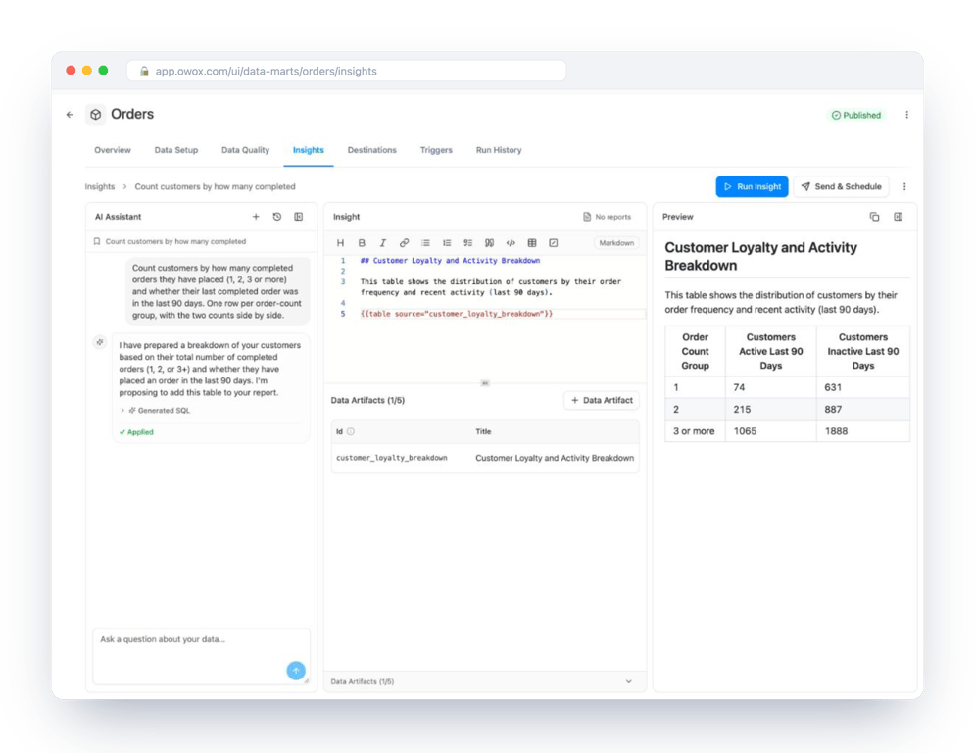Expand the Generated SQL section

156,410
